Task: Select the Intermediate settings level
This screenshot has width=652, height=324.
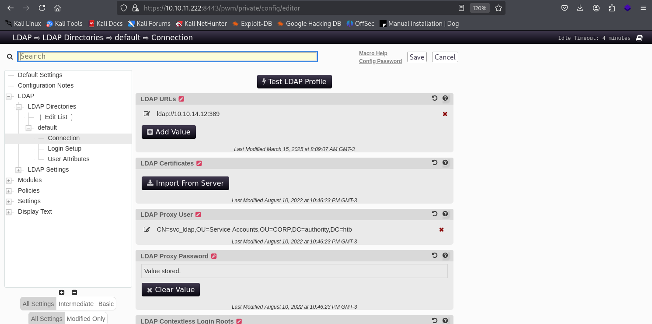Action: [x=76, y=304]
